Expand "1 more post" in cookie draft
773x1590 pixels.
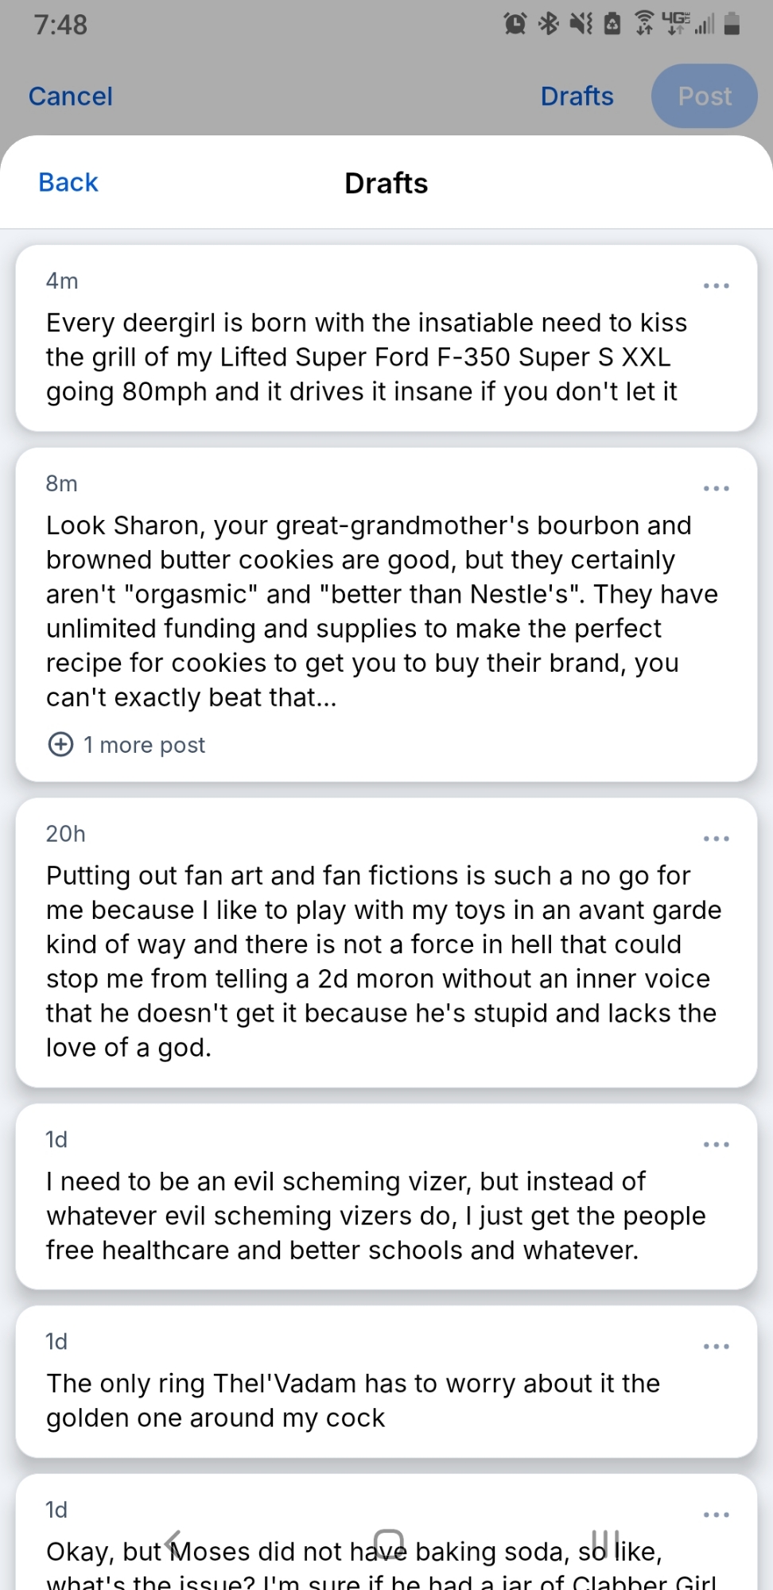point(144,745)
